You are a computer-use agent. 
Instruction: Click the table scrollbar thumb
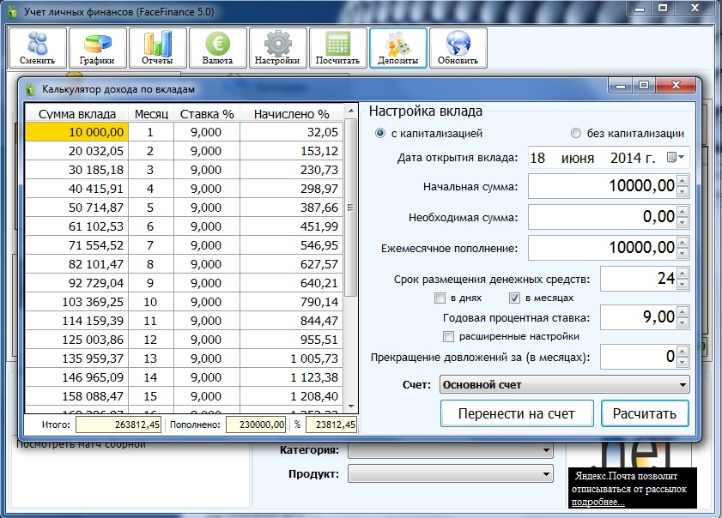[350, 208]
